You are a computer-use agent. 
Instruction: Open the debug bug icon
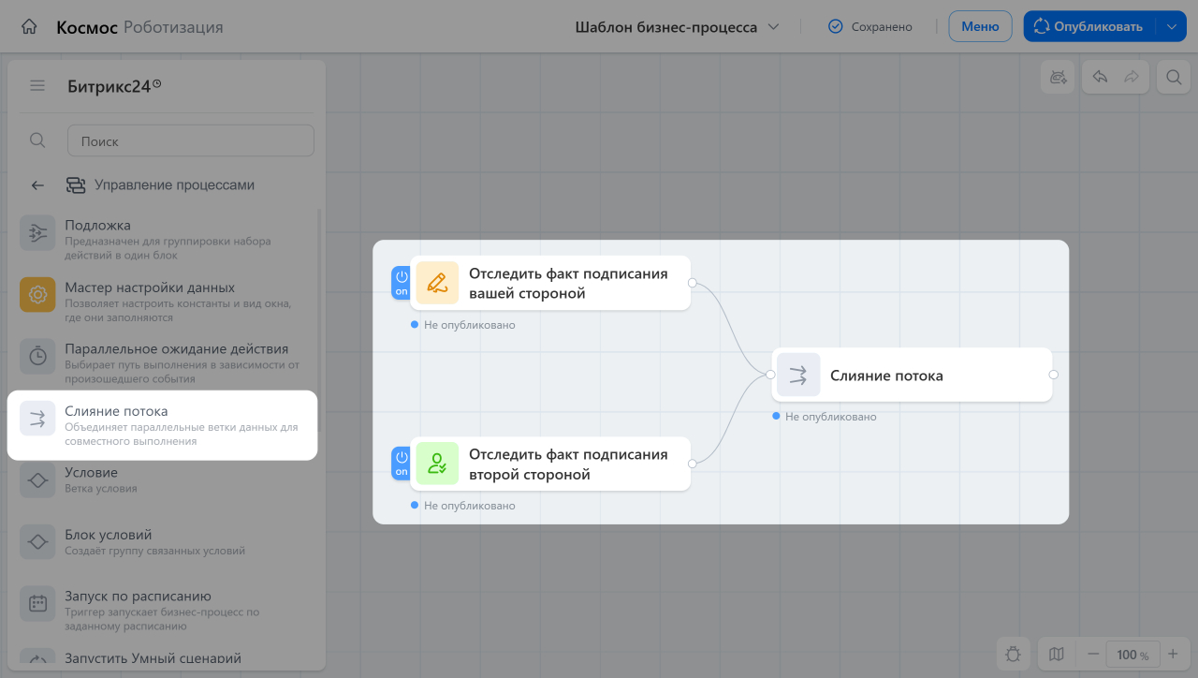coord(1013,654)
